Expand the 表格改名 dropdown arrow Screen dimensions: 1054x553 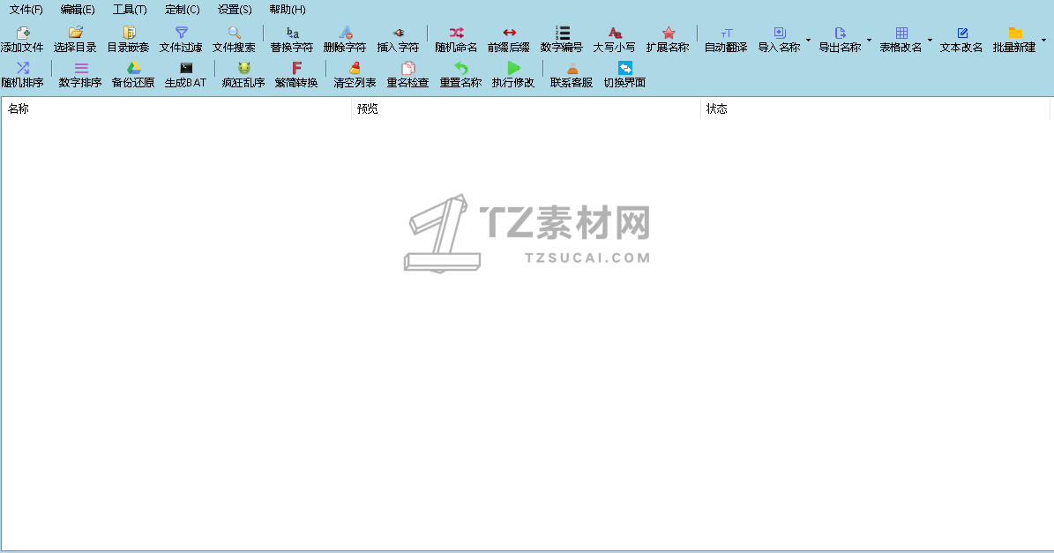coord(930,40)
